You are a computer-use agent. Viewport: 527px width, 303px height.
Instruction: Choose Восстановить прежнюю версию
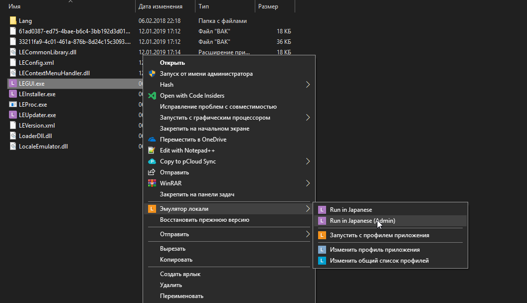(x=205, y=220)
